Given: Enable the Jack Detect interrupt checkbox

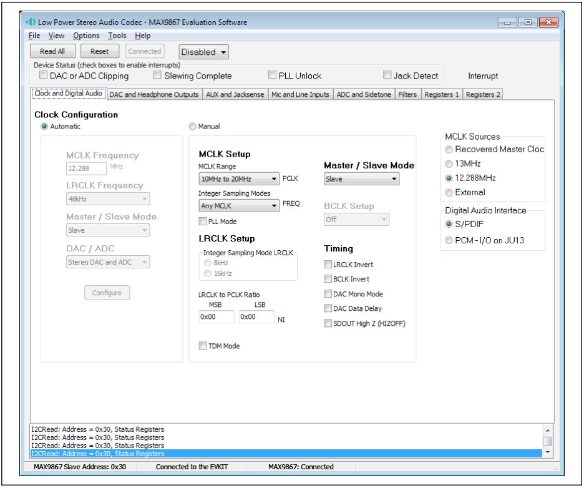Looking at the screenshot, I should coord(387,74).
